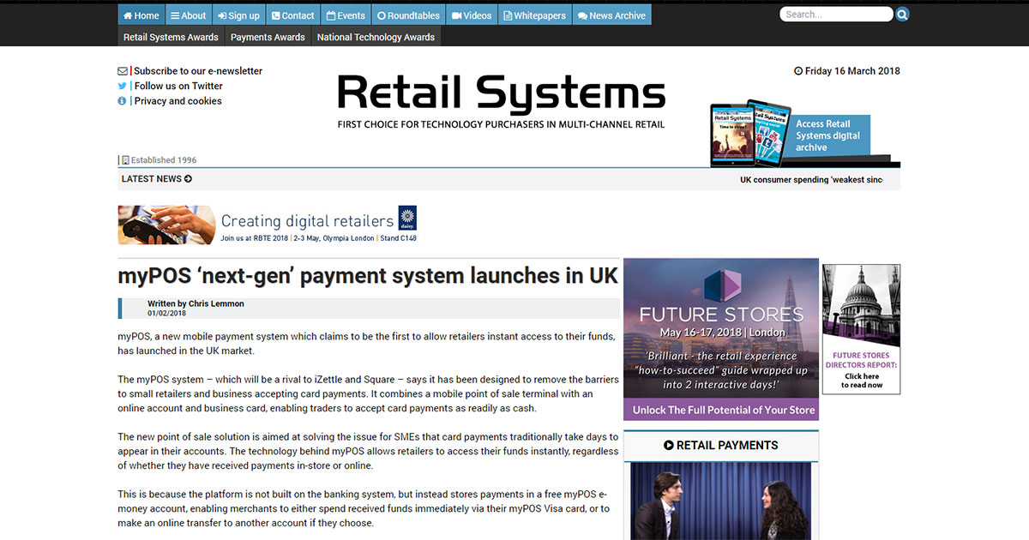The width and height of the screenshot is (1029, 540).
Task: Click the Retail Systems logo
Action: pos(501,101)
